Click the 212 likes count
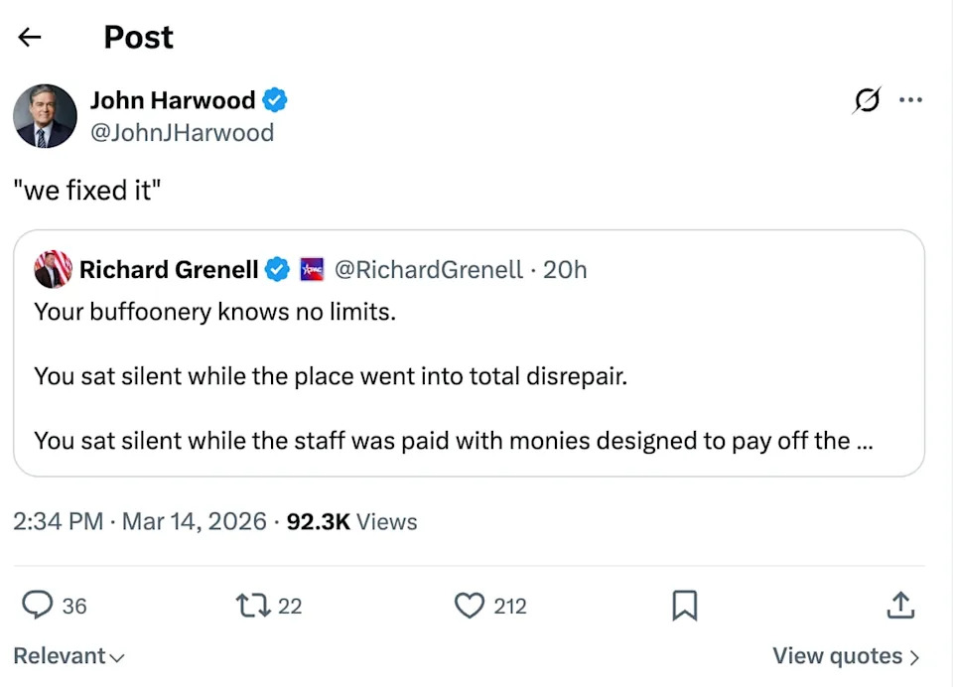 [508, 606]
